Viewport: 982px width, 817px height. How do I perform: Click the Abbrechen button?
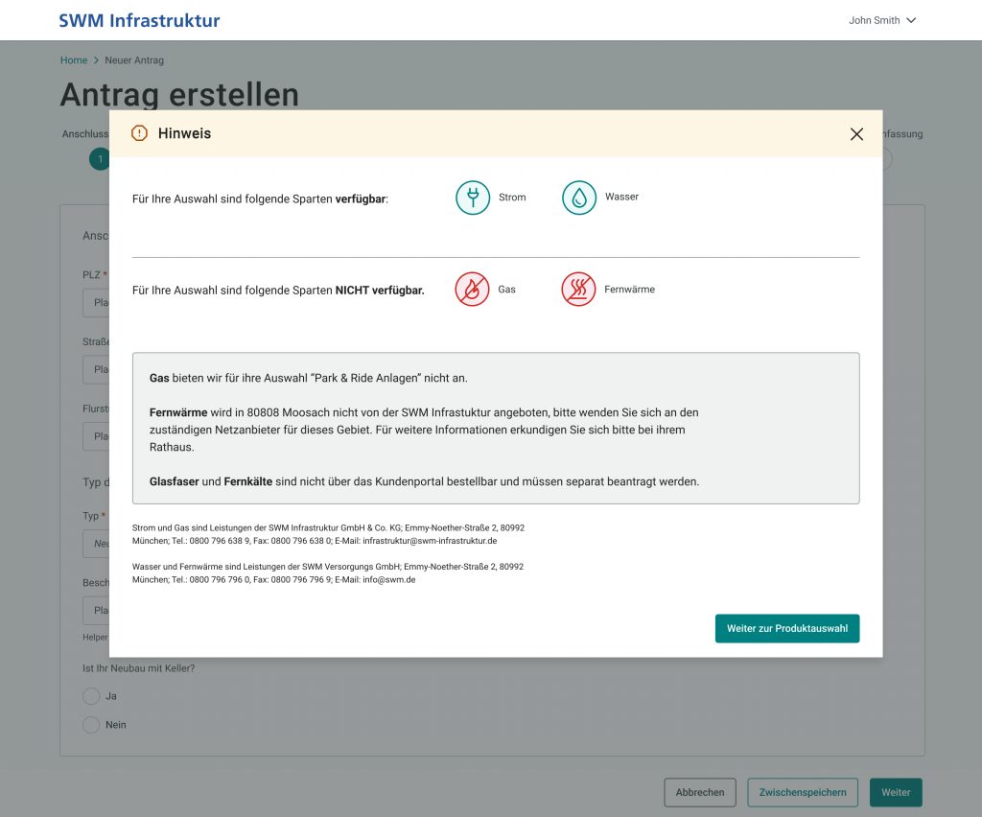pyautogui.click(x=700, y=793)
